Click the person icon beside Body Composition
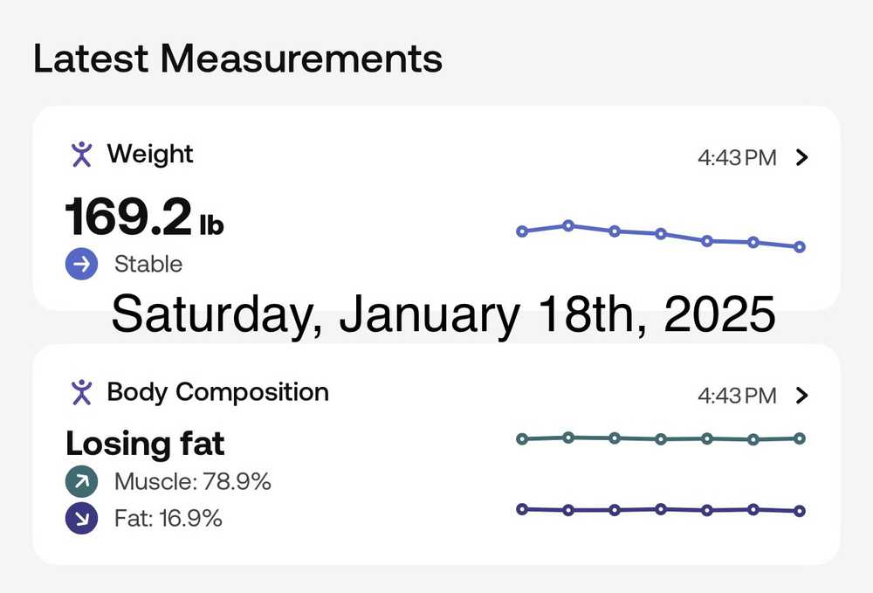 [x=81, y=392]
